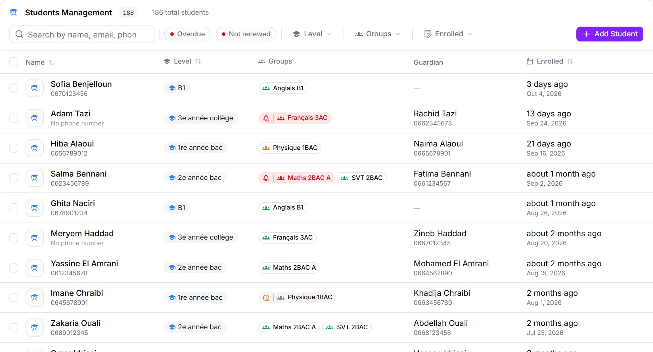Click the Maths 2BAC A tag for Yassine El Amrani

(289, 268)
